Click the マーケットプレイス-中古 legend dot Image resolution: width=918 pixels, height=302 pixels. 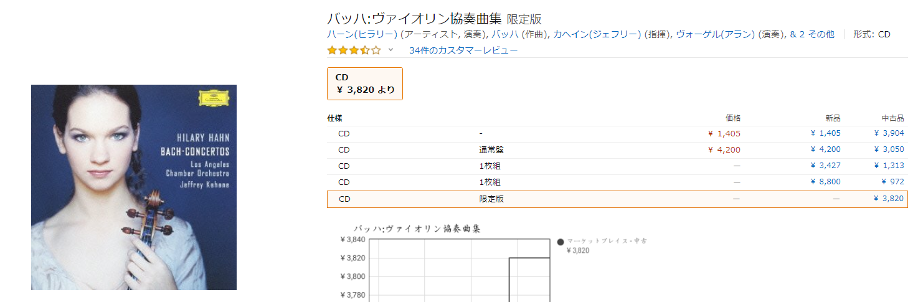561,242
